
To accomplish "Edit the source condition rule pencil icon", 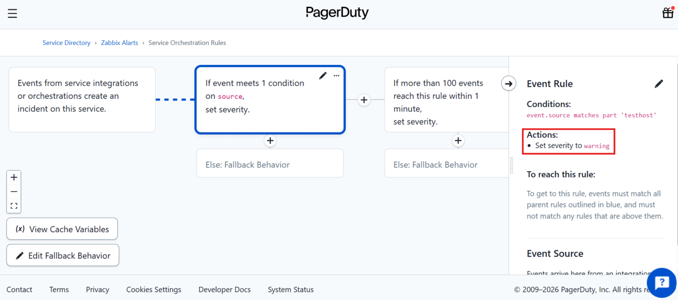I will click(x=323, y=76).
